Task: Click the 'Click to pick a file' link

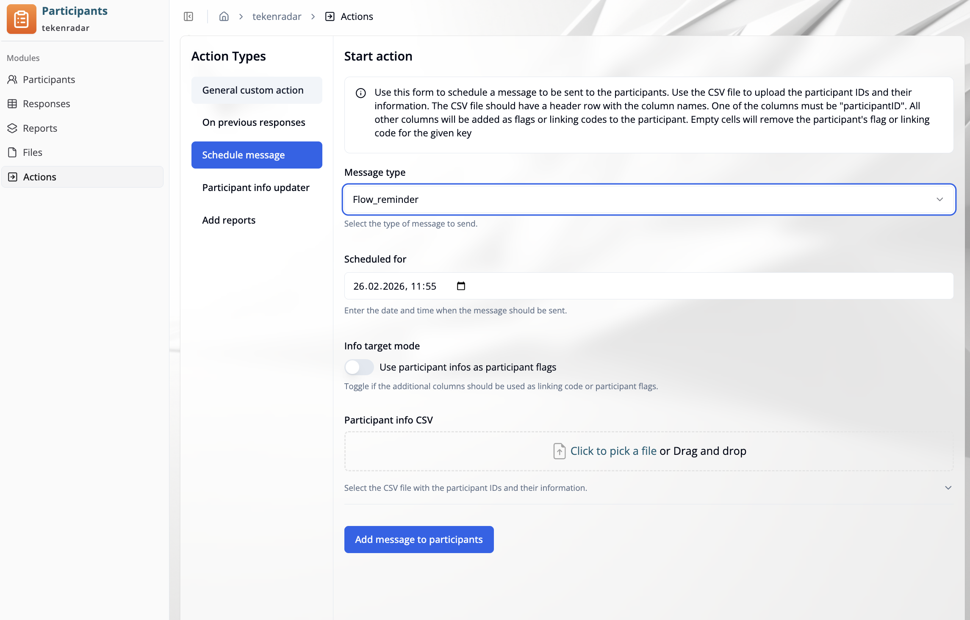Action: click(613, 451)
